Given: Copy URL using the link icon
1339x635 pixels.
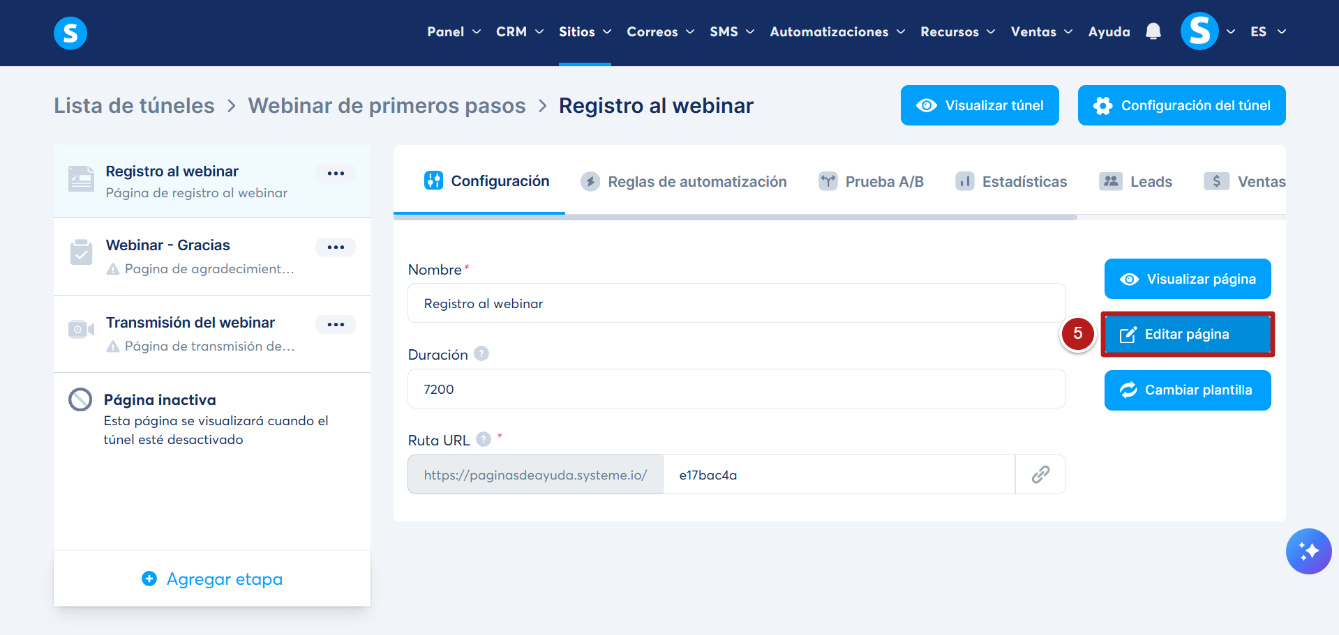Looking at the screenshot, I should coord(1040,475).
